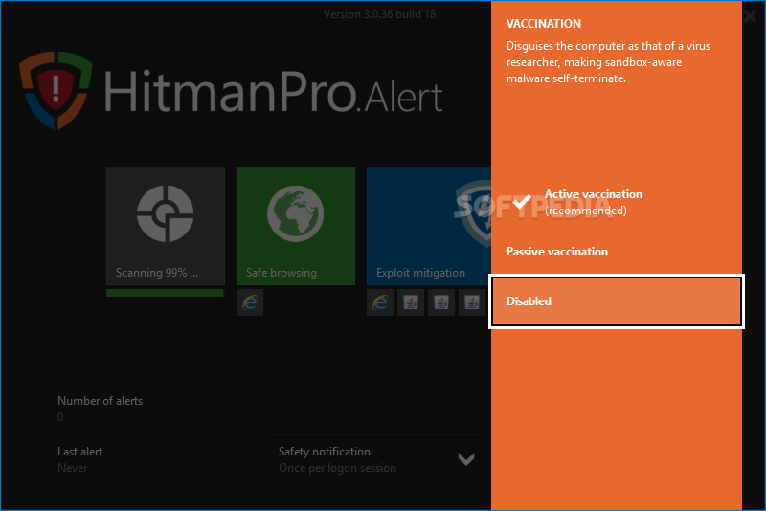Click the 'HitmanPro.Alert' title text

coord(274,91)
